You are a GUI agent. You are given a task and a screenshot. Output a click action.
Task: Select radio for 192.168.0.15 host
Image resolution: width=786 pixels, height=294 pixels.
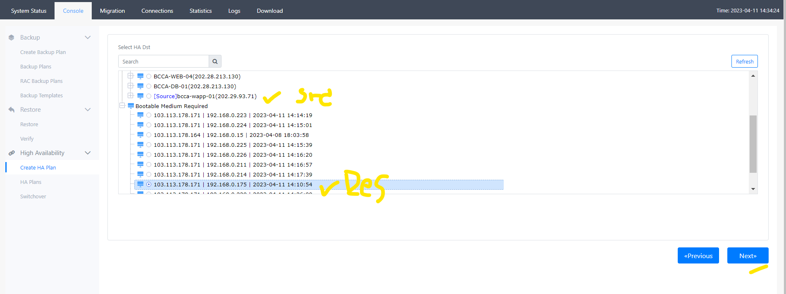pyautogui.click(x=149, y=135)
